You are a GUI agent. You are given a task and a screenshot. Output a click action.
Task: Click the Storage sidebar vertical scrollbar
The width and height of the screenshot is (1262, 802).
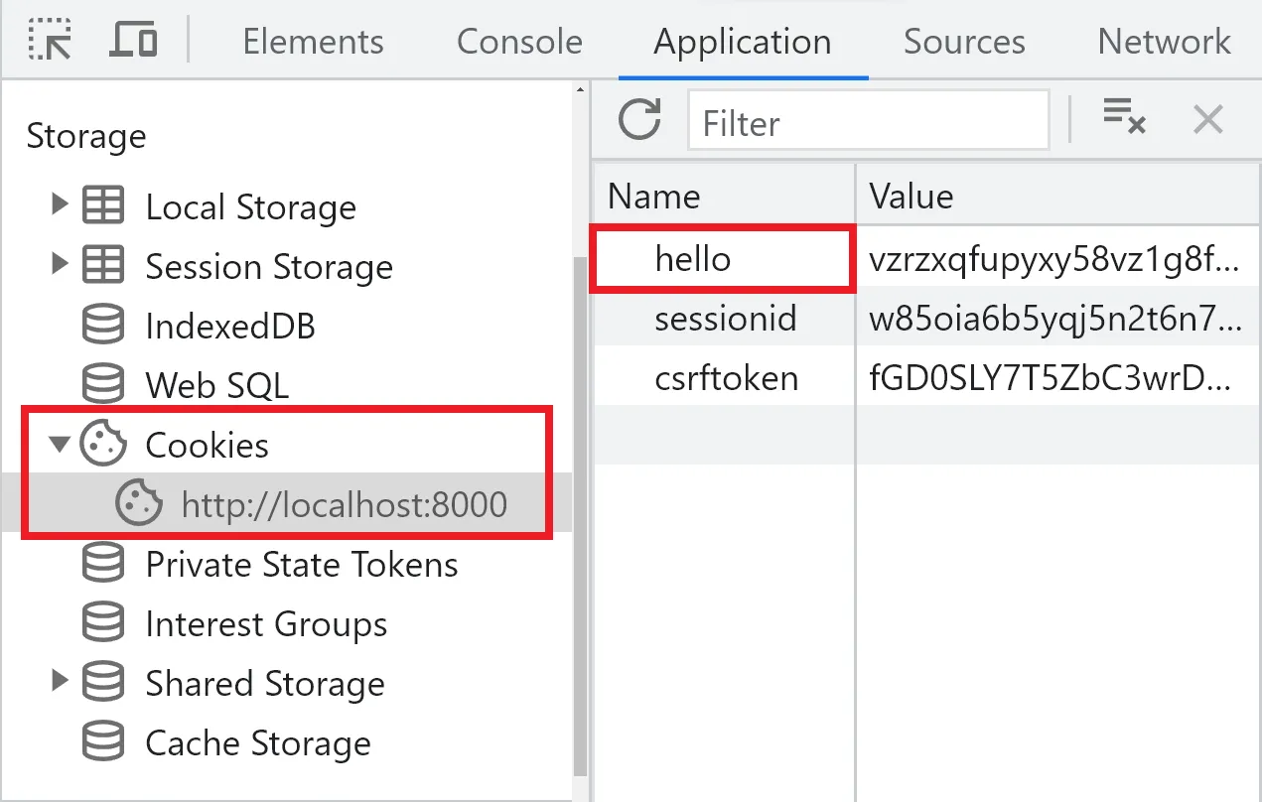pyautogui.click(x=581, y=496)
